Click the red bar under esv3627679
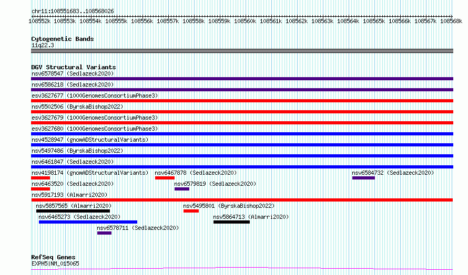The width and height of the screenshot is (468, 275). coord(242,123)
